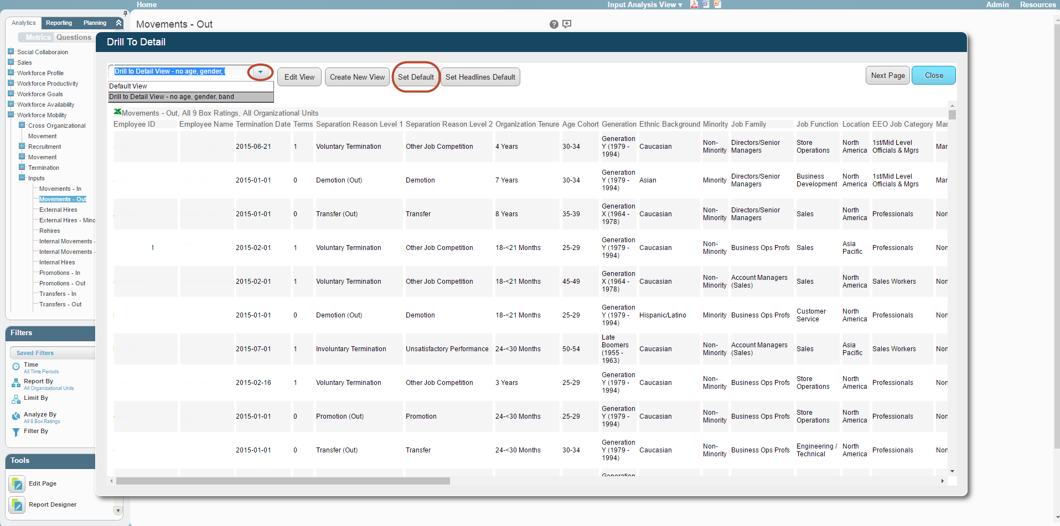This screenshot has width=1060, height=526.
Task: Select Rehires tree item
Action: click(x=49, y=231)
